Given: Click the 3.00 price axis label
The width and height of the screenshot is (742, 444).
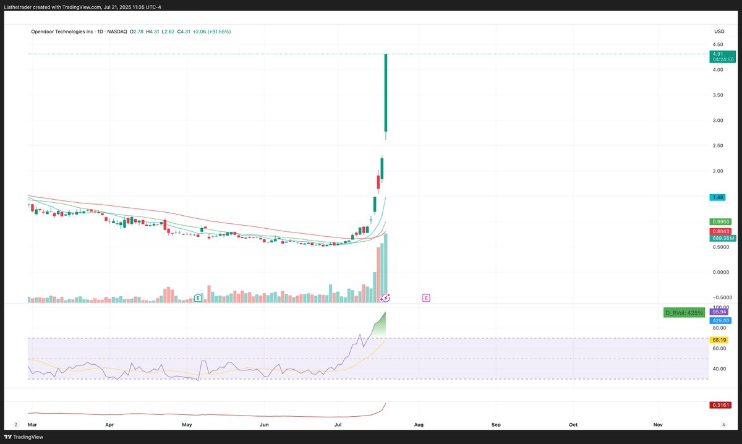Looking at the screenshot, I should (719, 121).
